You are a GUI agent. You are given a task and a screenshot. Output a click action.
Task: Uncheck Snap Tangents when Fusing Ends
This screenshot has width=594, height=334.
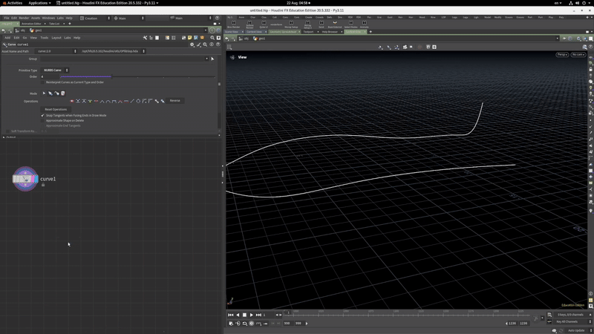tap(42, 116)
